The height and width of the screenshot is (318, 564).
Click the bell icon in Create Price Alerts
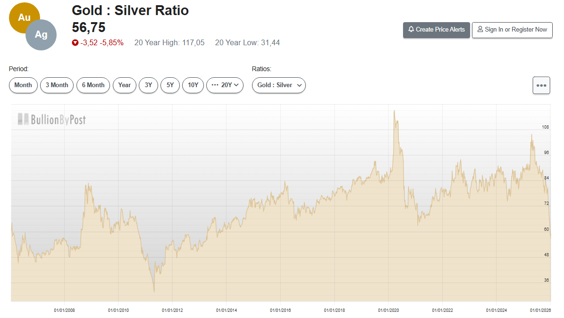[411, 29]
